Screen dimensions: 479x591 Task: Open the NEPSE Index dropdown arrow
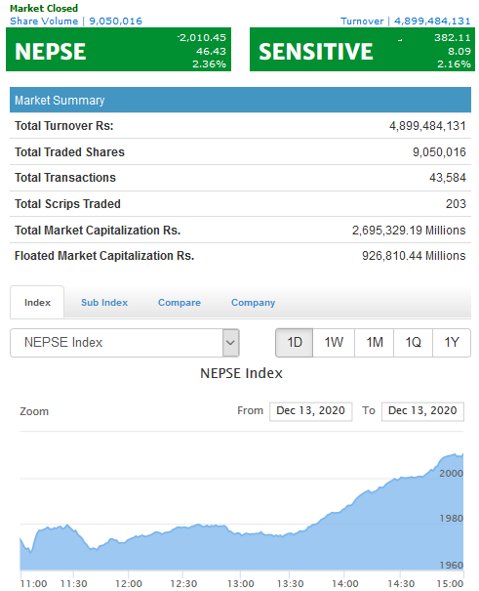pyautogui.click(x=230, y=343)
